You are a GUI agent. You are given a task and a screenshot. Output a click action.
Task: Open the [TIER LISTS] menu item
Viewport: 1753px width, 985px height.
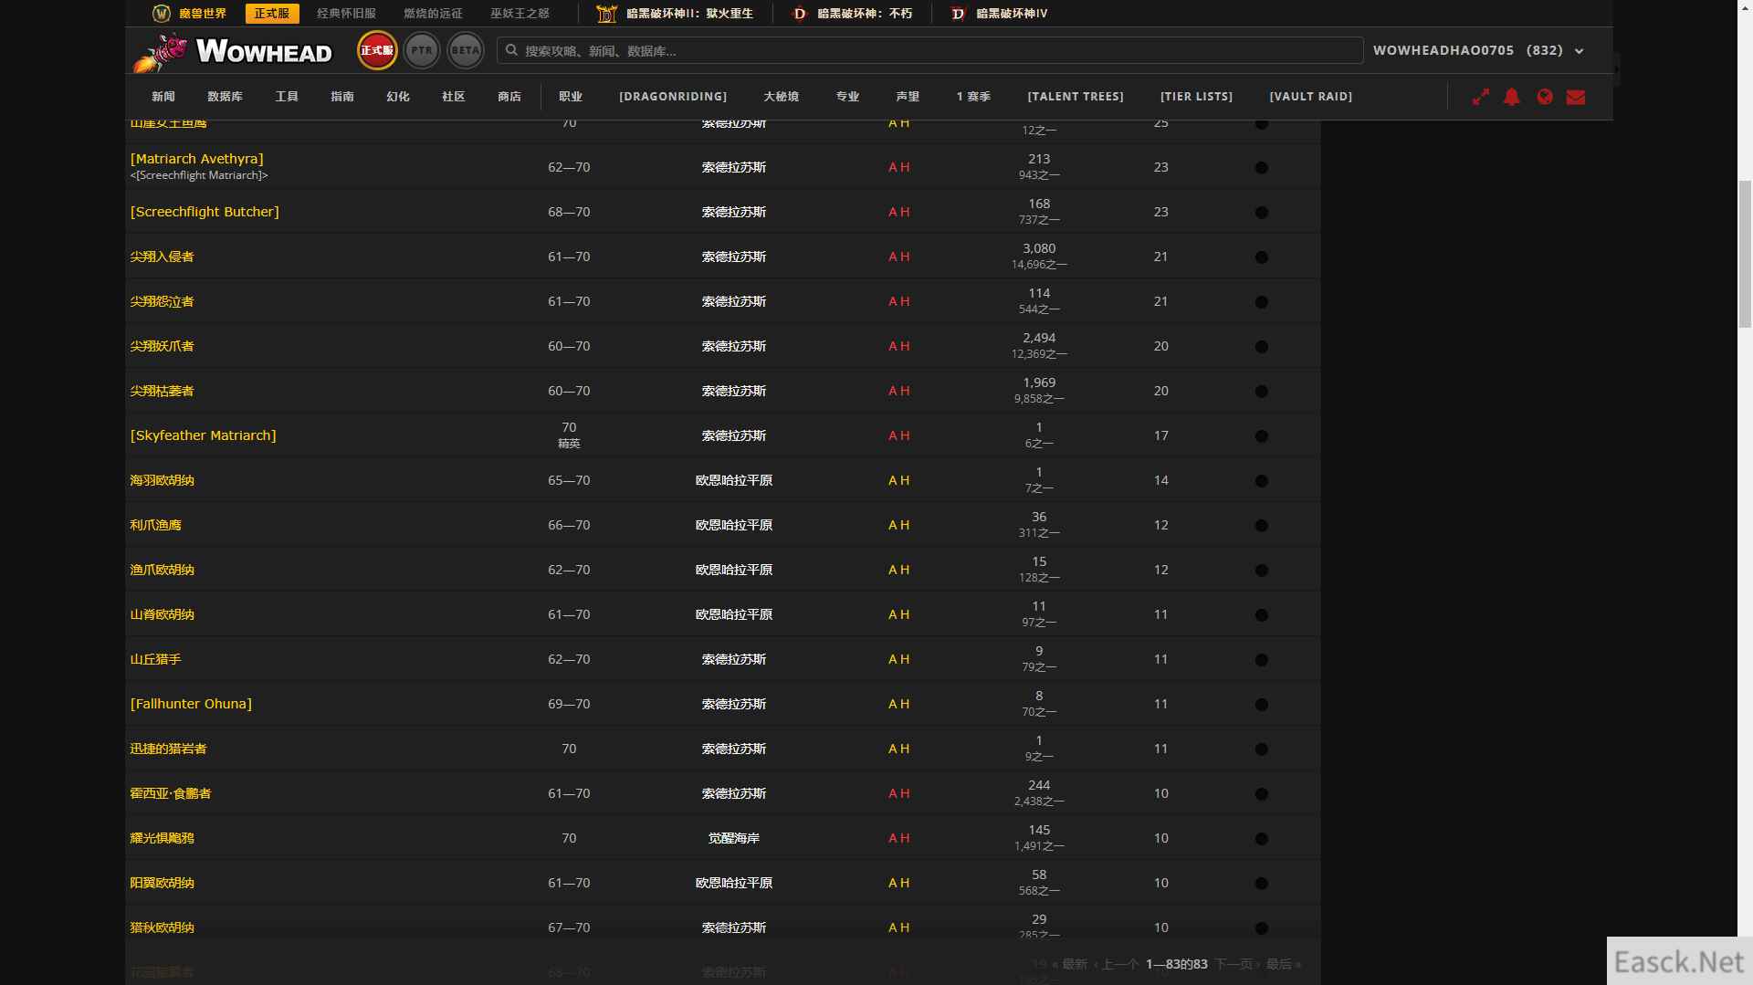tap(1196, 96)
